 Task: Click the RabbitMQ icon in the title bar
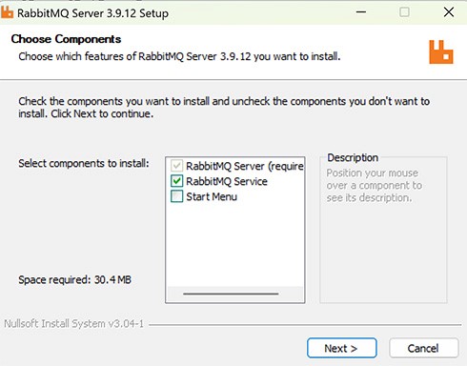point(7,12)
